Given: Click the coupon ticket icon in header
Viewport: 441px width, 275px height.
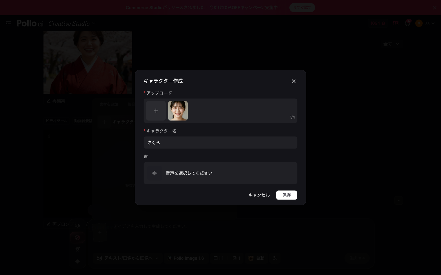Looking at the screenshot, I should [x=396, y=23].
